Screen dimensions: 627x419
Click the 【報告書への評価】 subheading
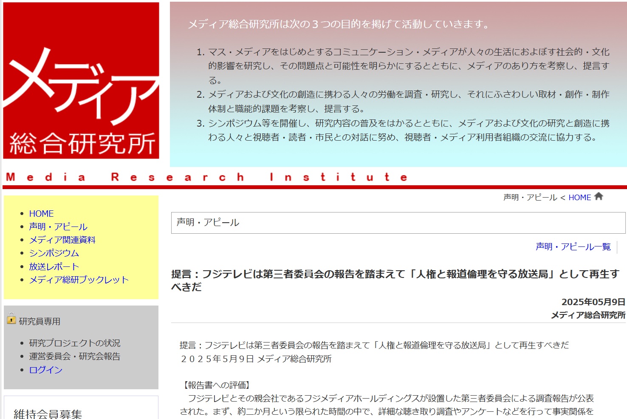217,385
